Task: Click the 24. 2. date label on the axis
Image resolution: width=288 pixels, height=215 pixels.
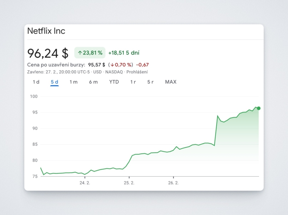Action: (x=84, y=183)
